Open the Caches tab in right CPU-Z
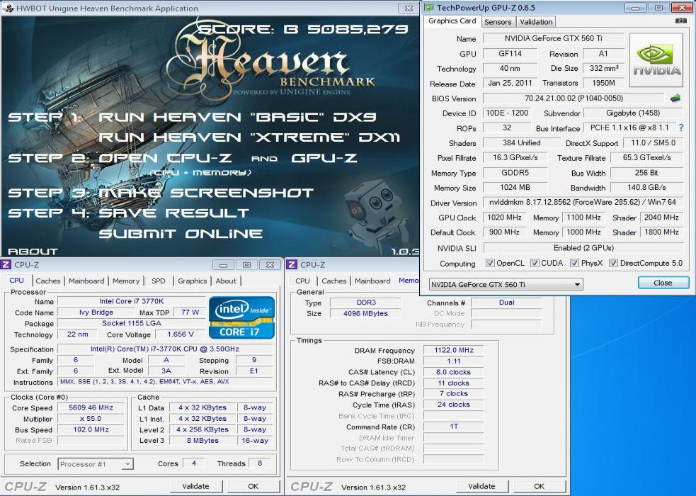The image size is (696, 496). tap(333, 281)
